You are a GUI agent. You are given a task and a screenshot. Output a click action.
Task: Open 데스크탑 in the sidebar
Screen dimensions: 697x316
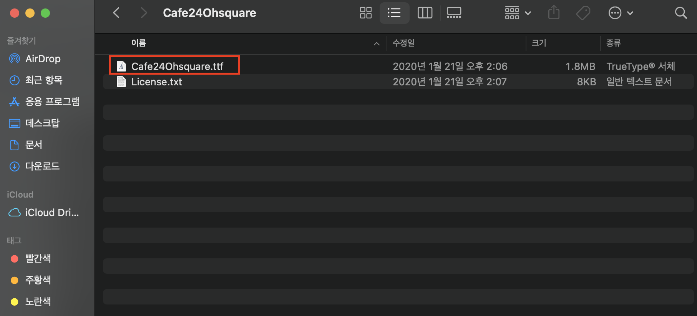42,123
